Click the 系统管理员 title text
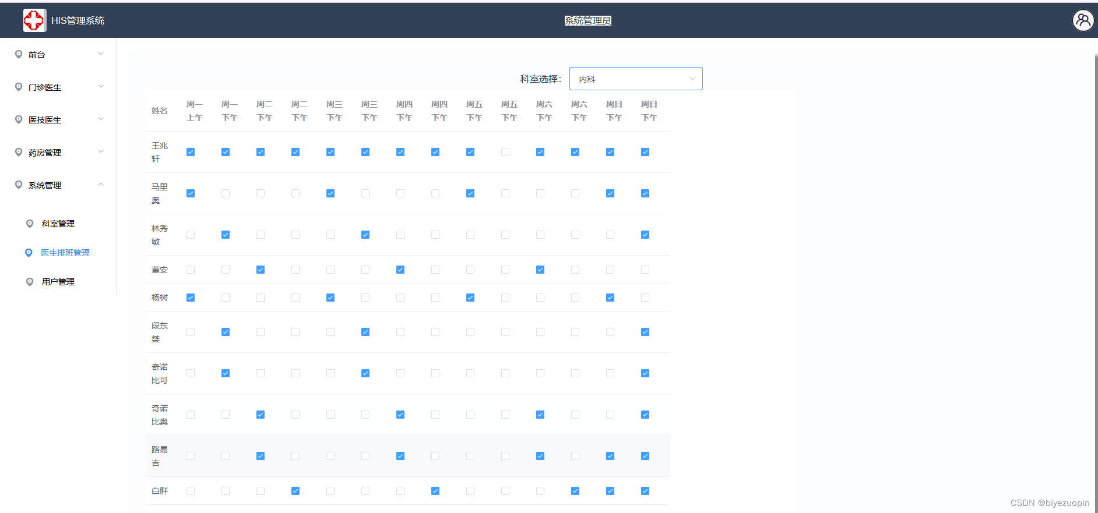Image resolution: width=1098 pixels, height=513 pixels. tap(587, 20)
